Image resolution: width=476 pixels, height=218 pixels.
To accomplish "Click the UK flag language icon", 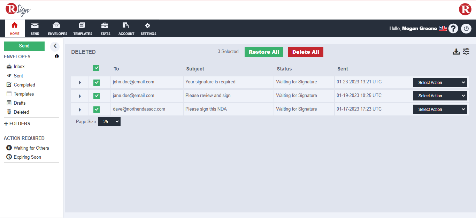I will 443,29.
